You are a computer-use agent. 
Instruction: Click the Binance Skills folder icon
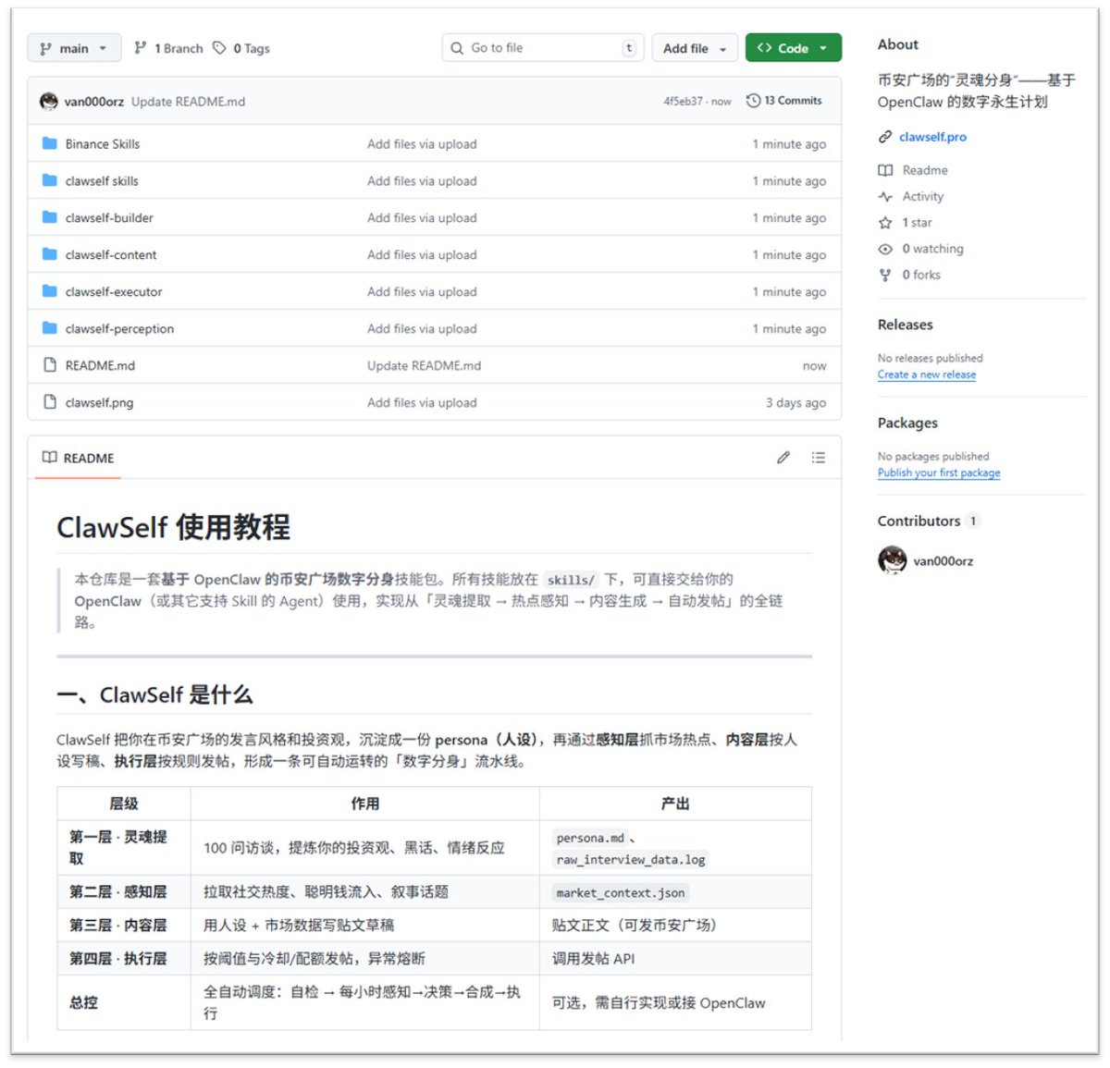coord(50,143)
